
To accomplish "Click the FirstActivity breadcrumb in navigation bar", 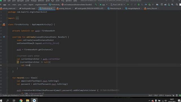I will (54, 5).
